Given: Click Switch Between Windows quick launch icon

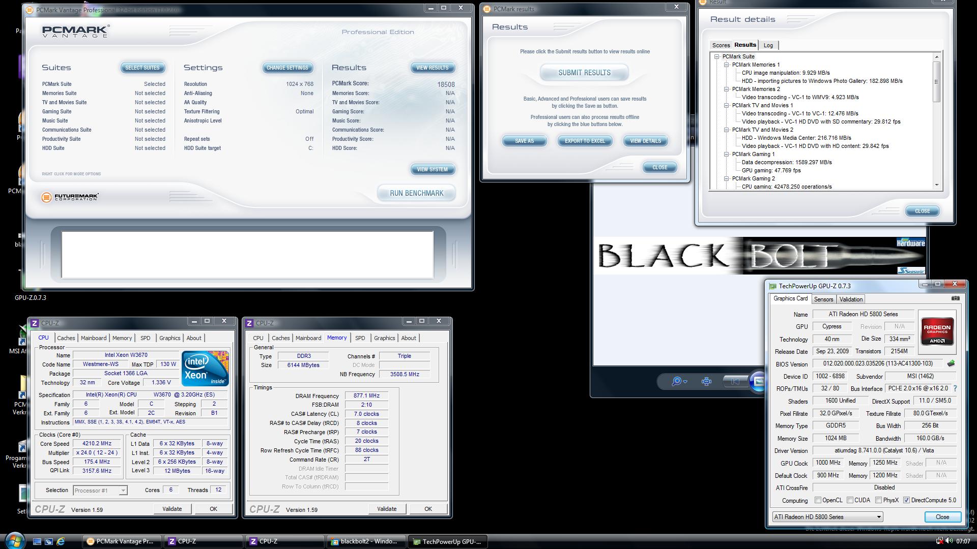Looking at the screenshot, I should pos(49,542).
